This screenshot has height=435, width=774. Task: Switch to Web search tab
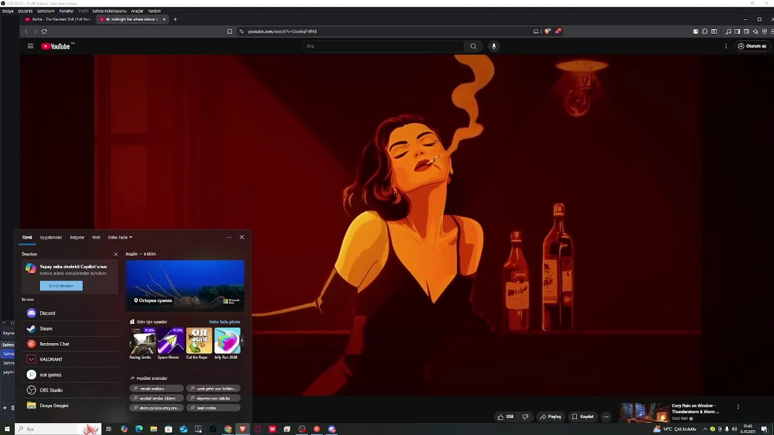(x=96, y=237)
